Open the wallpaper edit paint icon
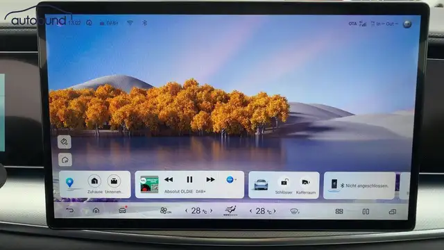The height and width of the screenshot is (250, 444). point(65,142)
